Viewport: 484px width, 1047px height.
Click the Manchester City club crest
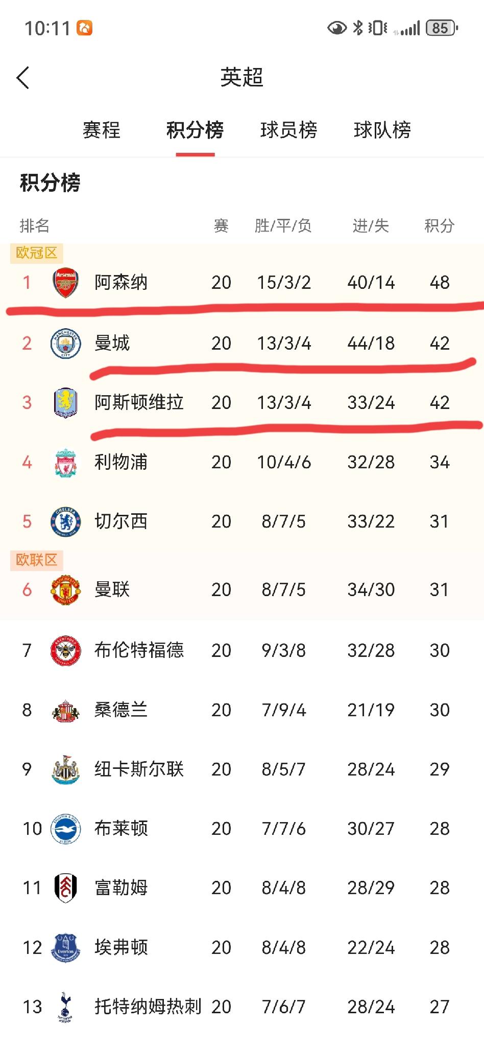point(66,343)
